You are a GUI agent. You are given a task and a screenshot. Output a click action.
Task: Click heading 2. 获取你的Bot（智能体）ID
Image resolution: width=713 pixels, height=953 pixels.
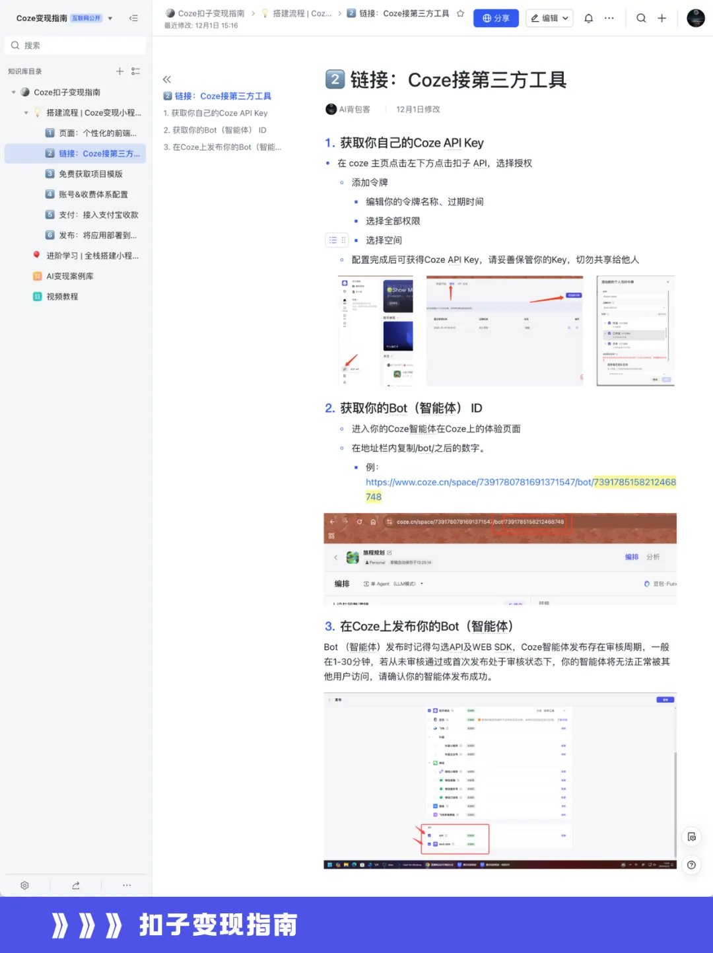pyautogui.click(x=404, y=408)
